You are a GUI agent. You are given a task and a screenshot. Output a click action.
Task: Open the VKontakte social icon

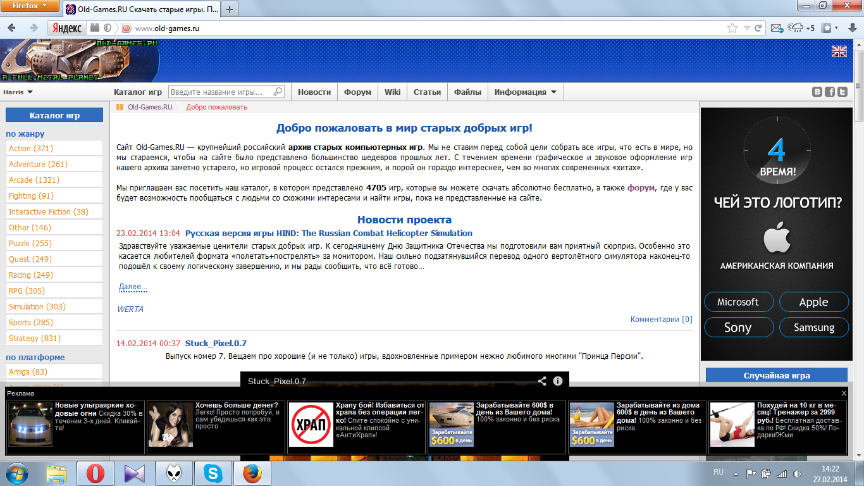(817, 92)
